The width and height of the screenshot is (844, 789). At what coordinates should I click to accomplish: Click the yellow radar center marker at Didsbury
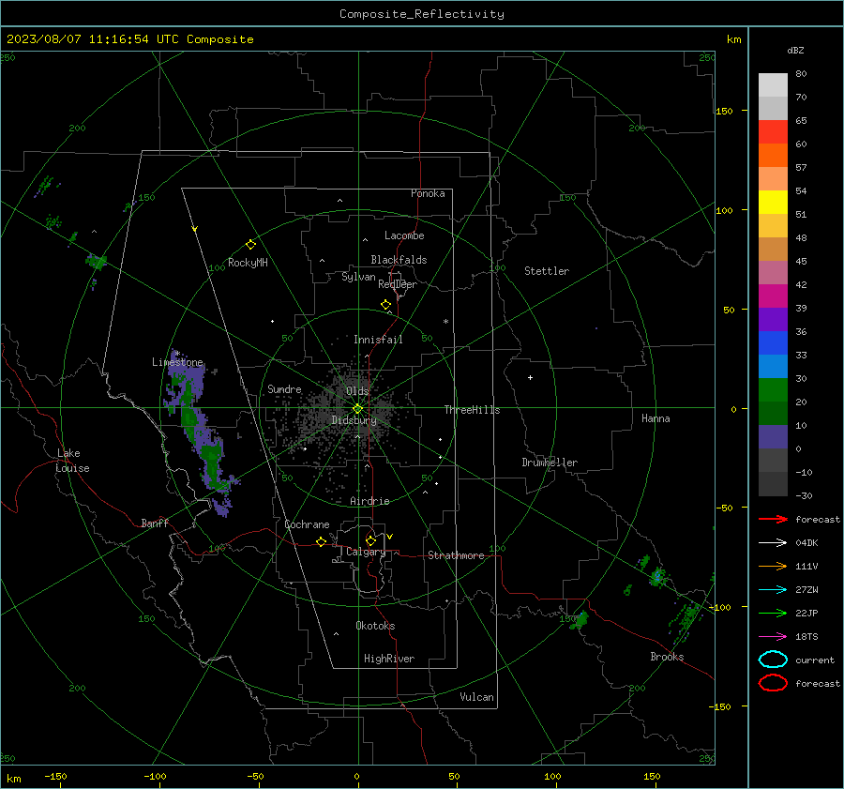coord(357,409)
